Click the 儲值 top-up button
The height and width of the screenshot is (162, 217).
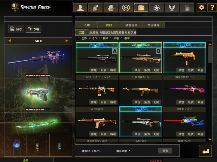pyautogui.click(x=165, y=151)
